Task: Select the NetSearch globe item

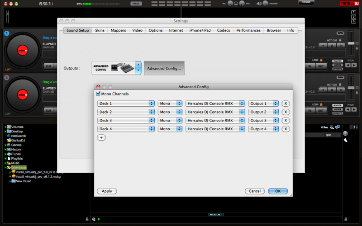Action: click(16, 136)
